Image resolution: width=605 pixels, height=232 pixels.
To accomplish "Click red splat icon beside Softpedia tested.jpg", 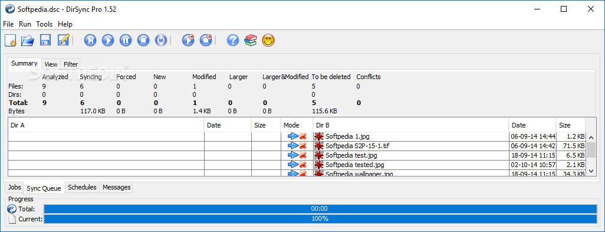I will coord(318,165).
